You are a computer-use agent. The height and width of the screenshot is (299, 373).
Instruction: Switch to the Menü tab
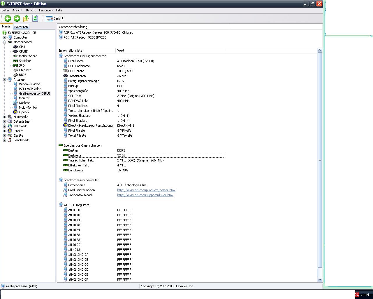(x=6, y=26)
